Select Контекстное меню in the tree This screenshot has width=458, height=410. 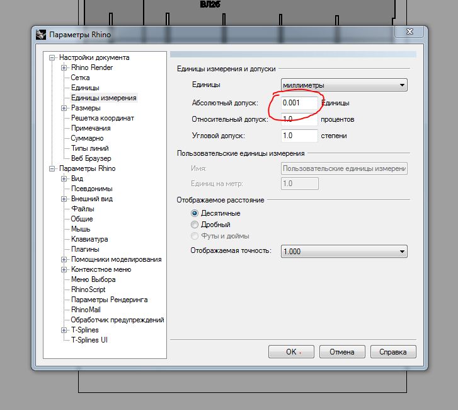tap(101, 269)
